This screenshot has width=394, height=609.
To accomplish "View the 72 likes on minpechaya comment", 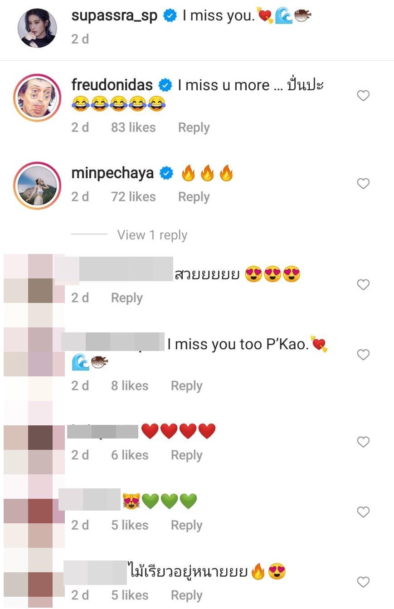I will tap(133, 197).
